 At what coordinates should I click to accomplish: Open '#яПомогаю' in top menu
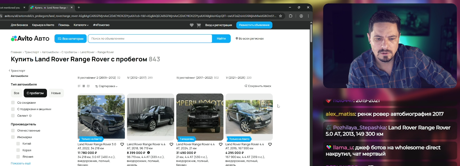coord(101,25)
